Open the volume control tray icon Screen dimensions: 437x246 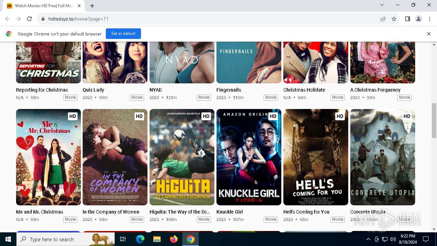pyautogui.click(x=393, y=239)
